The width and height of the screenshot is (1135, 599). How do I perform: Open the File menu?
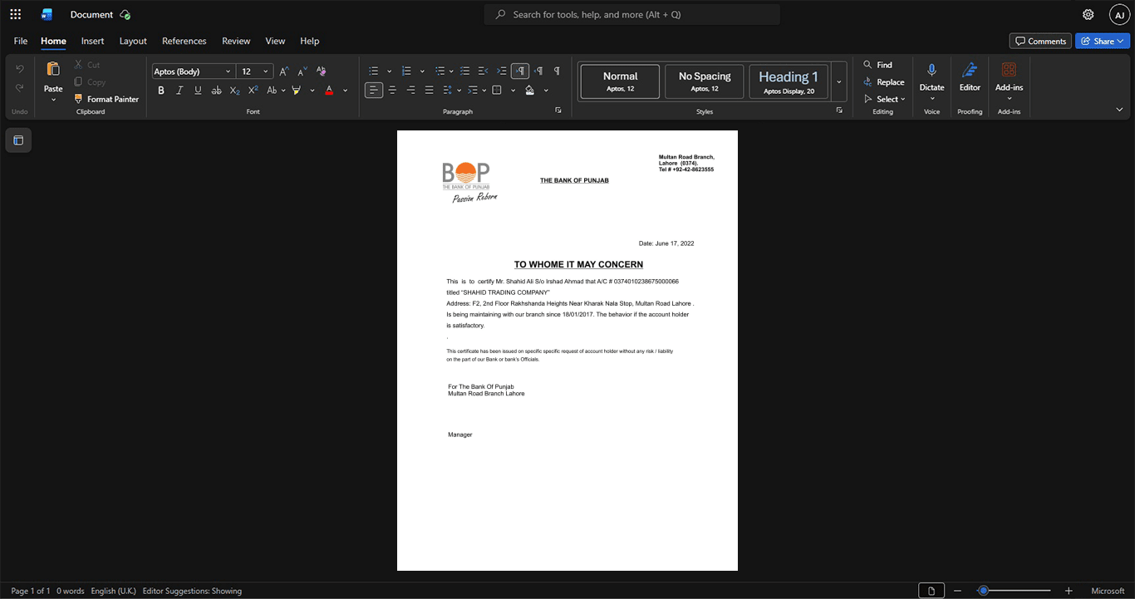[x=21, y=41]
